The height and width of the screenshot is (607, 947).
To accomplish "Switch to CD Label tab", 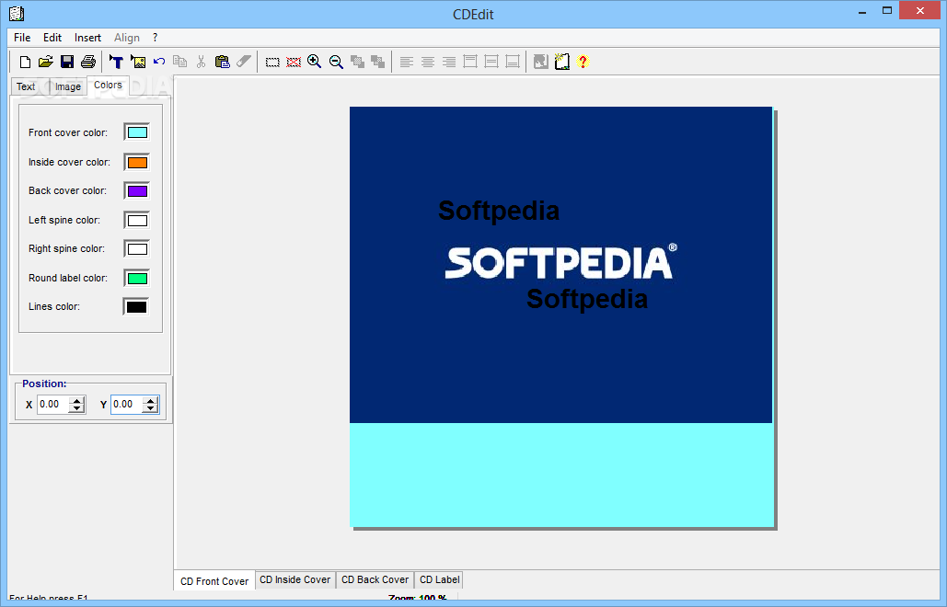I will 439,579.
